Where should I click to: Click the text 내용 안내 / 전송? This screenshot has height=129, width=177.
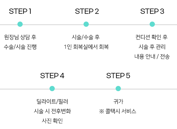click(x=152, y=57)
